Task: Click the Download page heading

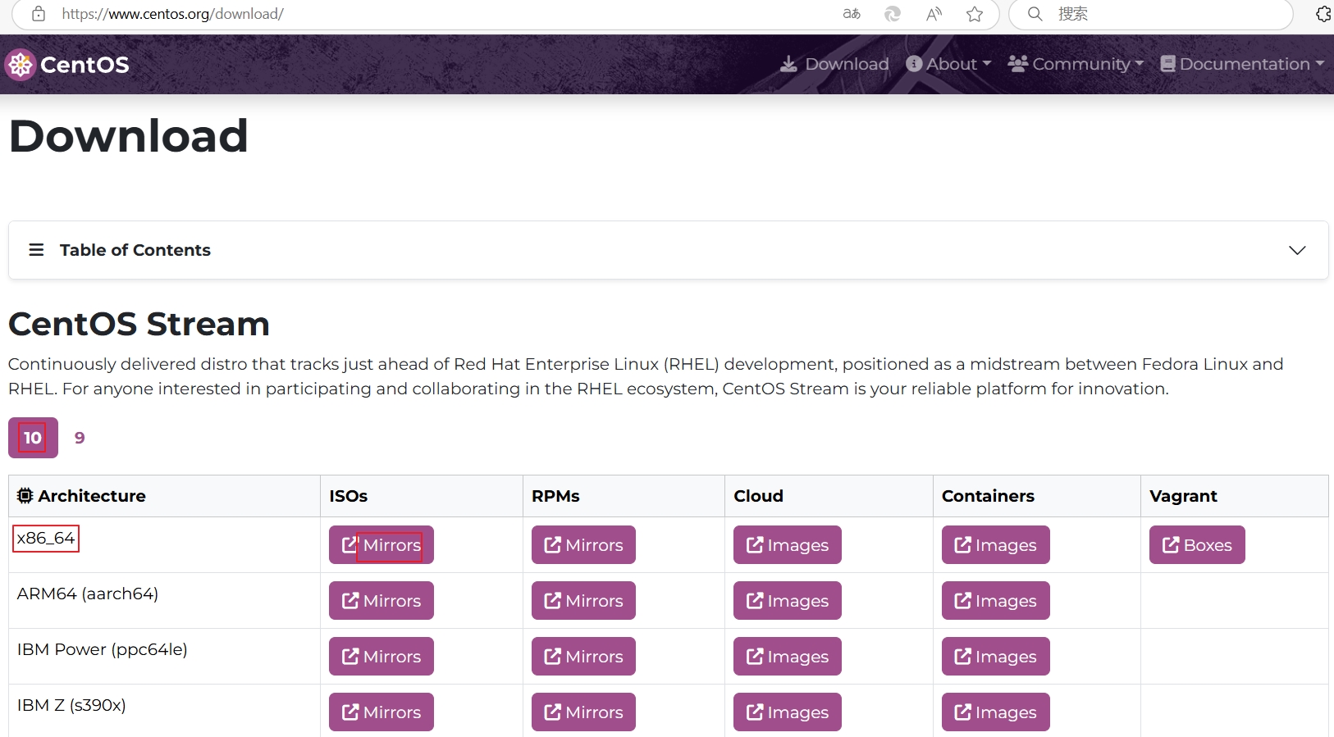Action: pos(129,135)
